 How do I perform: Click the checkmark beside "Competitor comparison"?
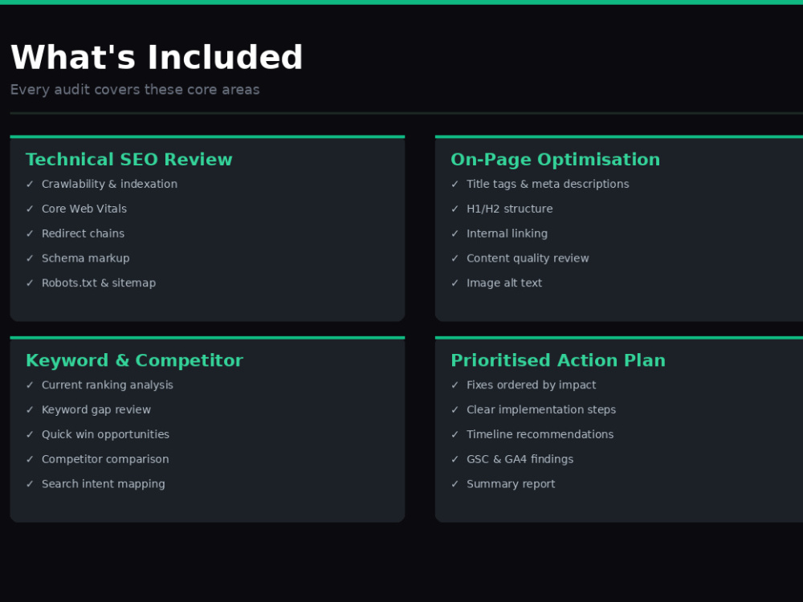point(30,458)
